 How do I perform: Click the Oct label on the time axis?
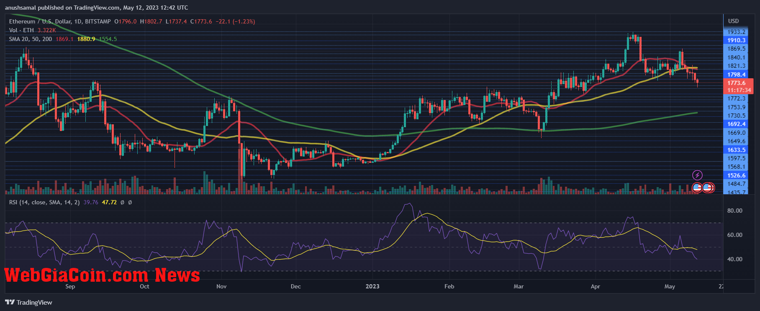coord(144,286)
